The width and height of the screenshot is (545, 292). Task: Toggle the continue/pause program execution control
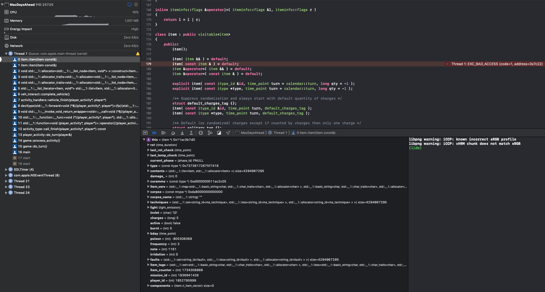[164, 133]
